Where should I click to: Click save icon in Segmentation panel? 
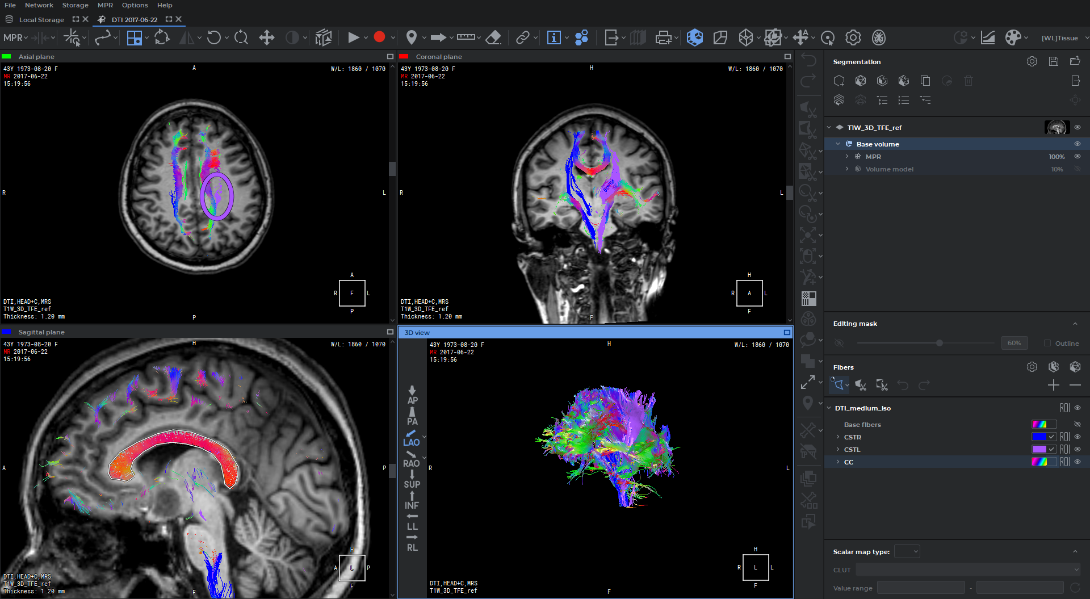point(1054,61)
